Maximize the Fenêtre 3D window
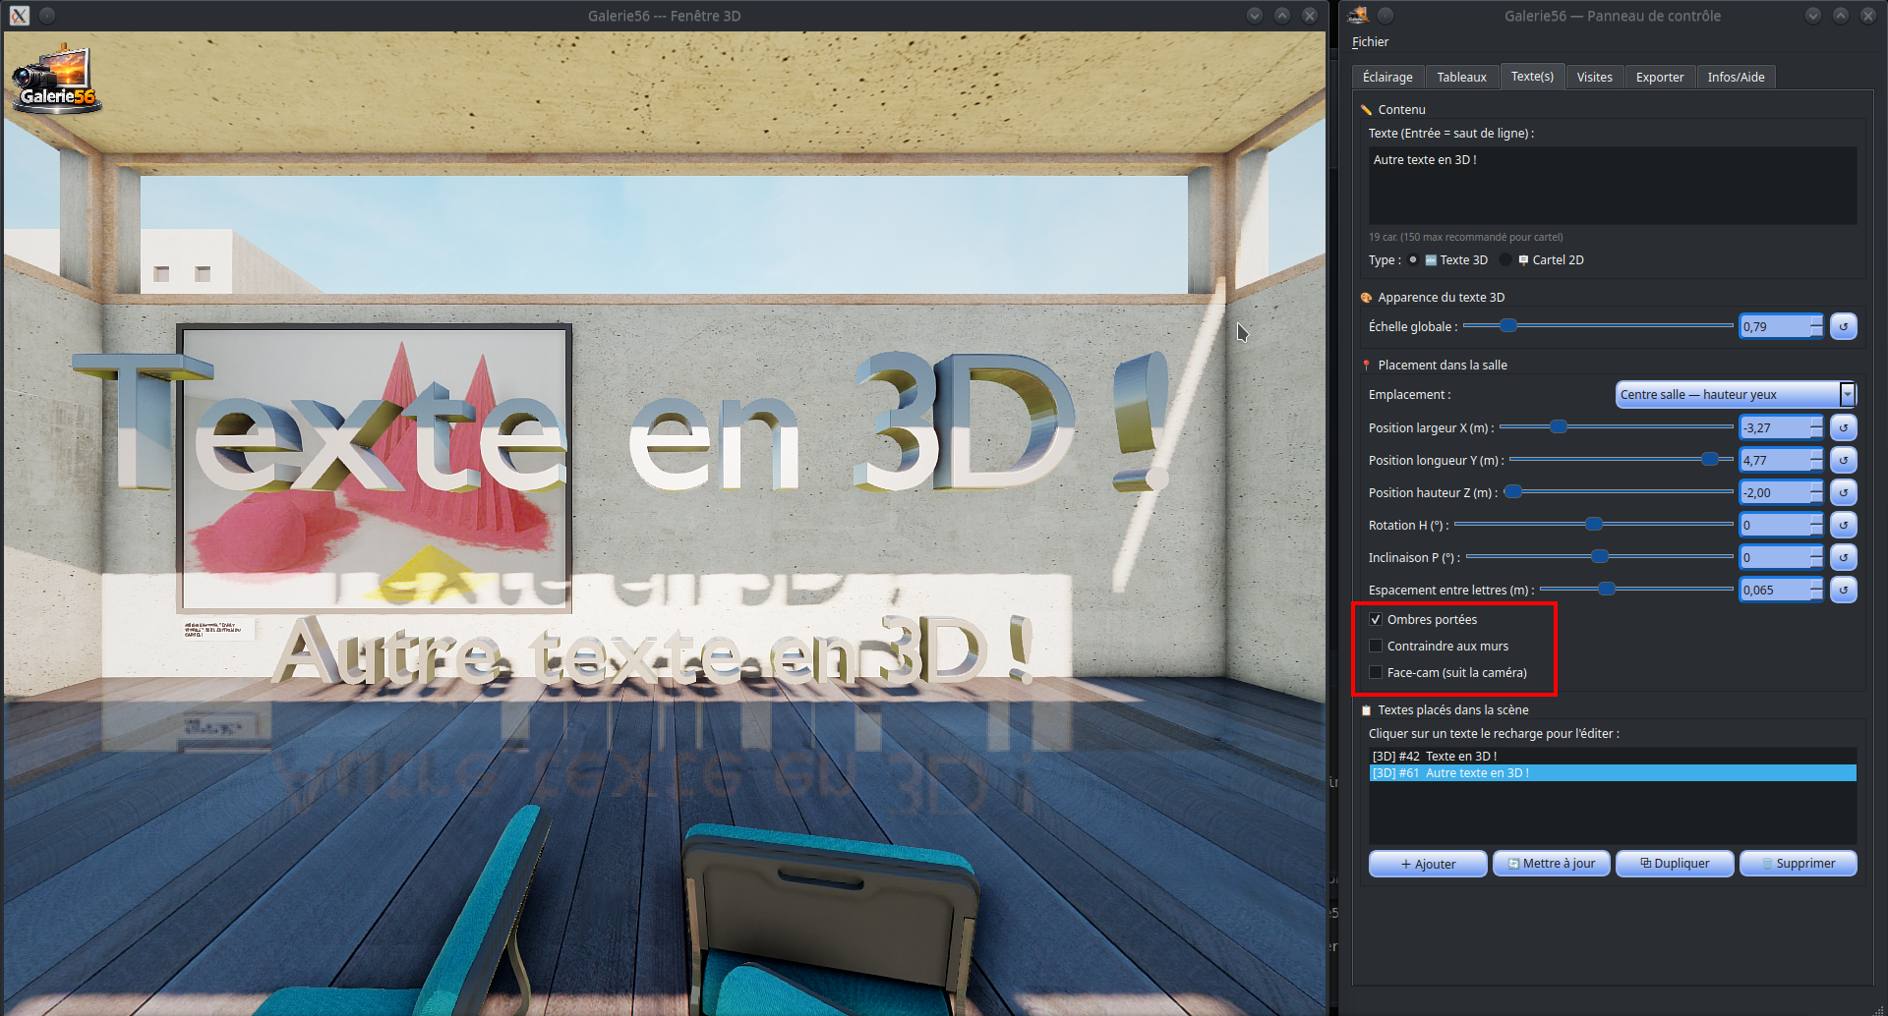The width and height of the screenshot is (1888, 1016). (x=1282, y=15)
